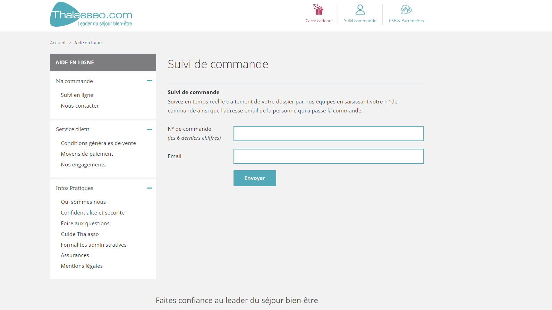Click the Thalasseo.com logo
The height and width of the screenshot is (310, 552).
coord(91,15)
